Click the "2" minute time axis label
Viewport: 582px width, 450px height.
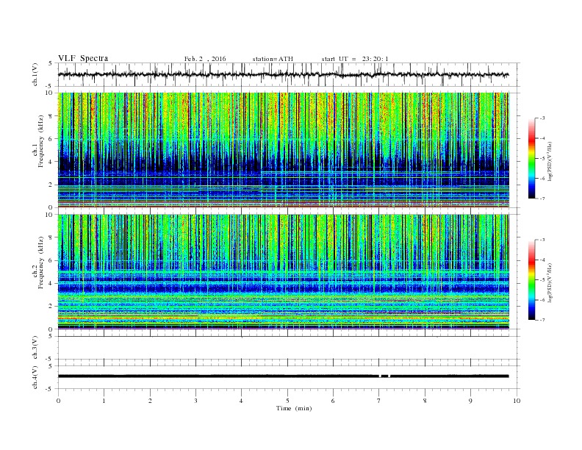[x=150, y=401]
